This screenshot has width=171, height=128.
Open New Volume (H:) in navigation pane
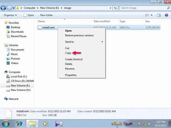(x=21, y=90)
